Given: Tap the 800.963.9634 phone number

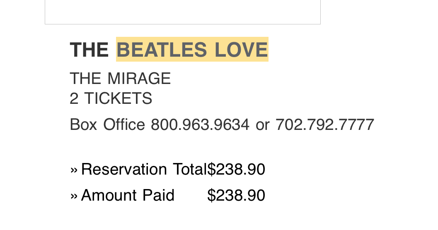Looking at the screenshot, I should pos(200,124).
